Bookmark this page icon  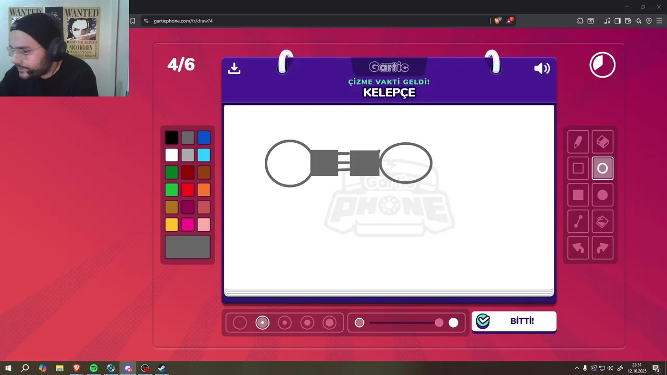[x=132, y=21]
